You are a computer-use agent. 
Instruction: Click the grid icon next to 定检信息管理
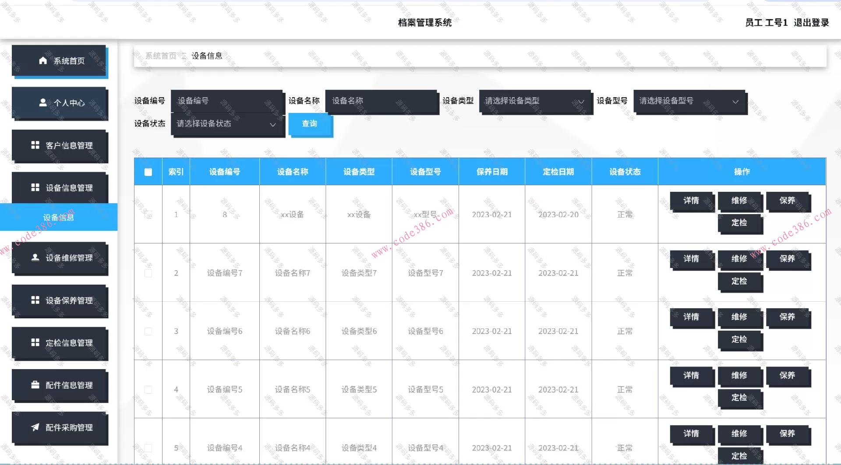coord(36,343)
